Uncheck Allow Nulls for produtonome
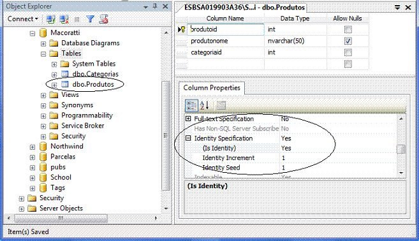This screenshot has height=241, width=419. tap(348, 41)
